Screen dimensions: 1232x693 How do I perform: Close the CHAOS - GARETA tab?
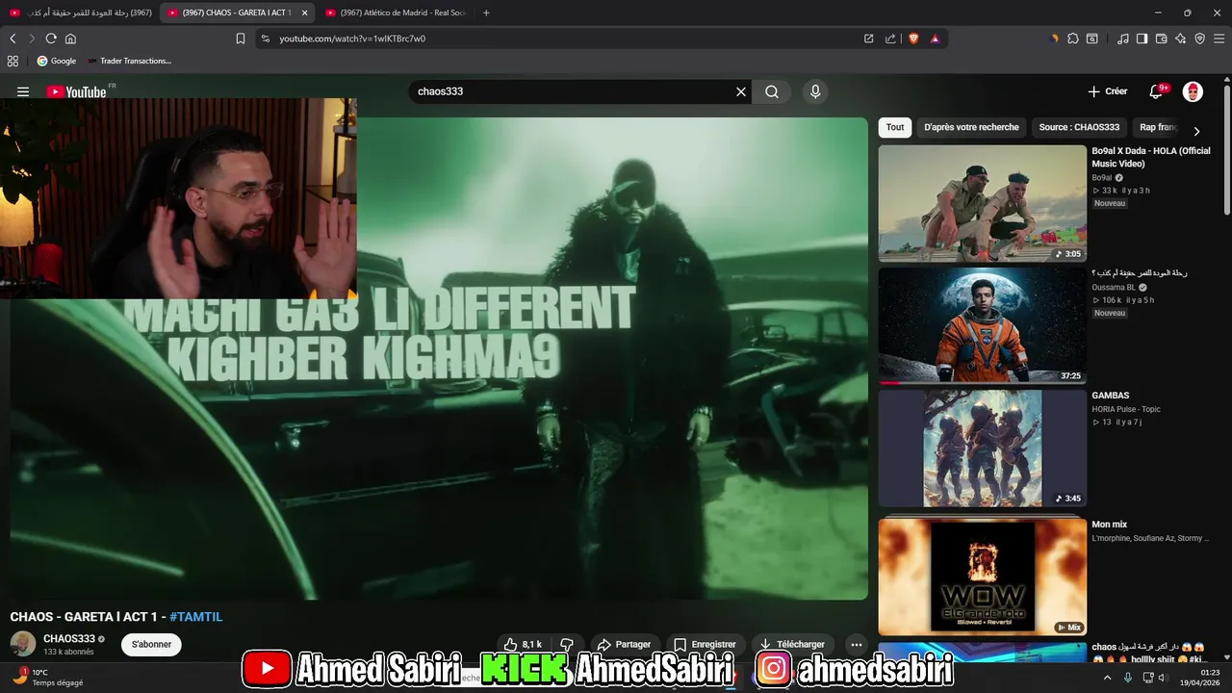[304, 13]
